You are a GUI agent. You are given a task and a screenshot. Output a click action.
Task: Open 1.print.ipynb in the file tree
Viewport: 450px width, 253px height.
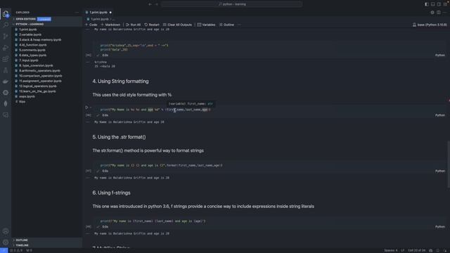[28, 30]
